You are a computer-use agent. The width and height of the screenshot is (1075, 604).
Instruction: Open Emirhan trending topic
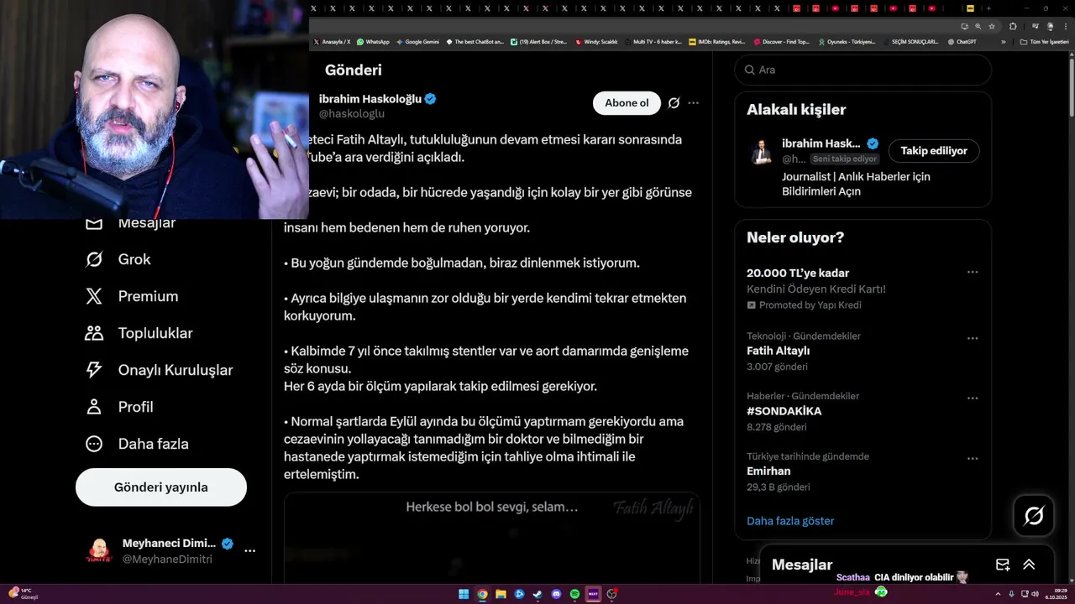point(768,471)
